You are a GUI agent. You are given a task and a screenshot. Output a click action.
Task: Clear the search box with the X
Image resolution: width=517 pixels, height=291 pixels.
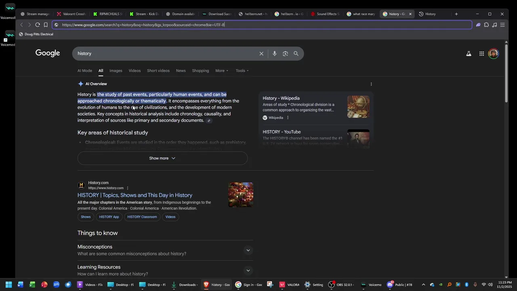coord(261,53)
